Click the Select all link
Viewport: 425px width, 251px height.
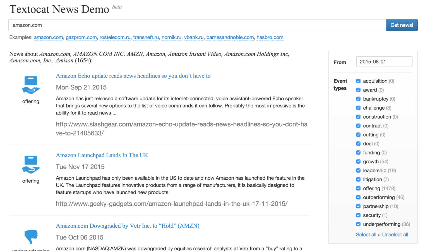366,235
